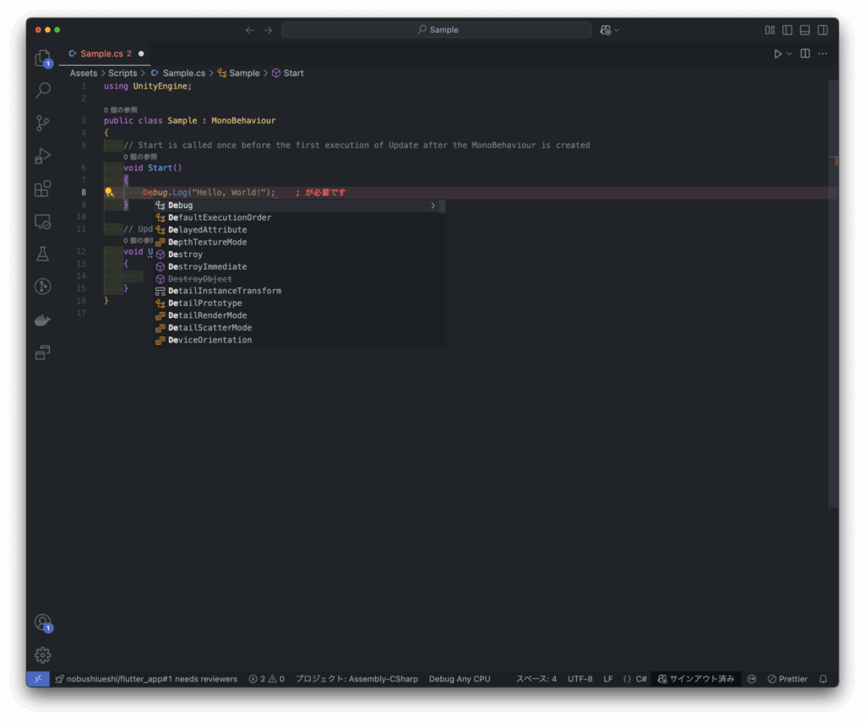Open the run options dropdown arrow
This screenshot has height=722, width=865.
pyautogui.click(x=790, y=53)
